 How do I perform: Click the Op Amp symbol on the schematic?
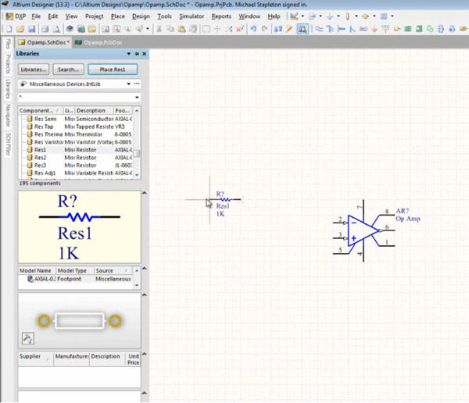coord(363,230)
